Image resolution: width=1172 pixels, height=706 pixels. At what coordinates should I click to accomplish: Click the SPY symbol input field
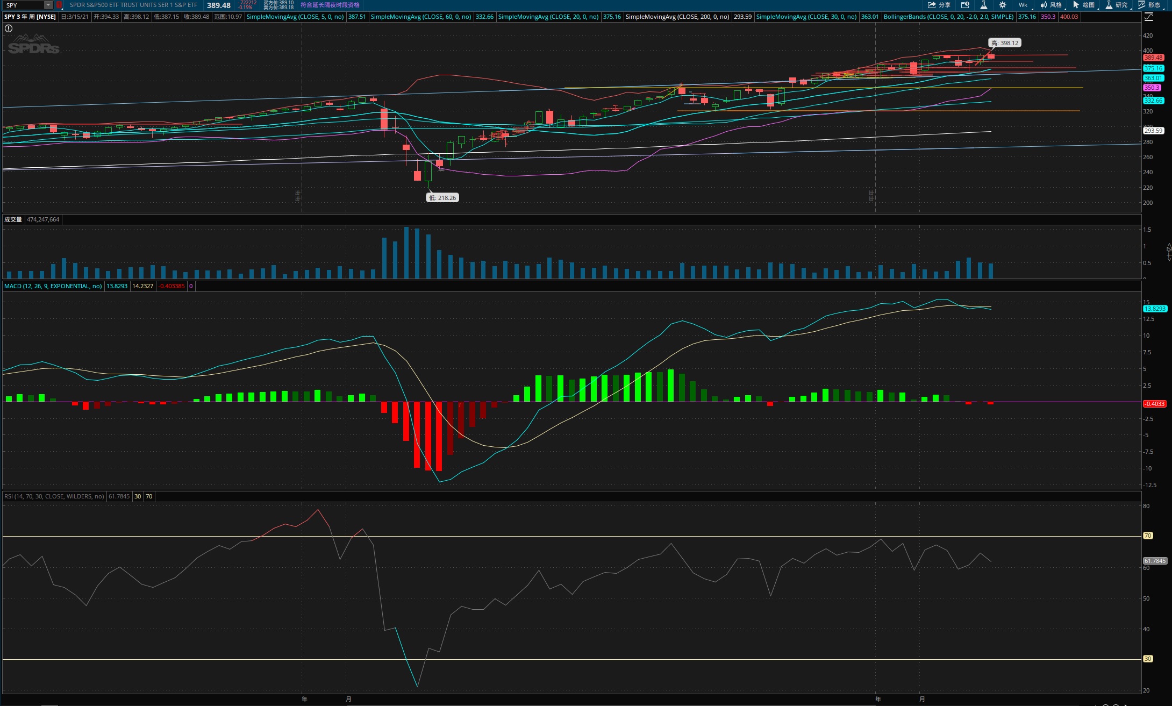point(23,5)
